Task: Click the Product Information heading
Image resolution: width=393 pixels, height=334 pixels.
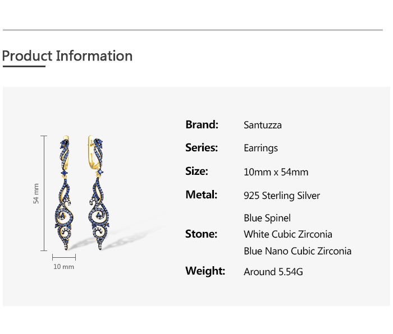Action: [x=67, y=56]
